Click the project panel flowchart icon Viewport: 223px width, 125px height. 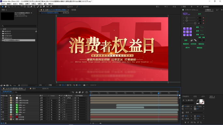tap(36, 31)
